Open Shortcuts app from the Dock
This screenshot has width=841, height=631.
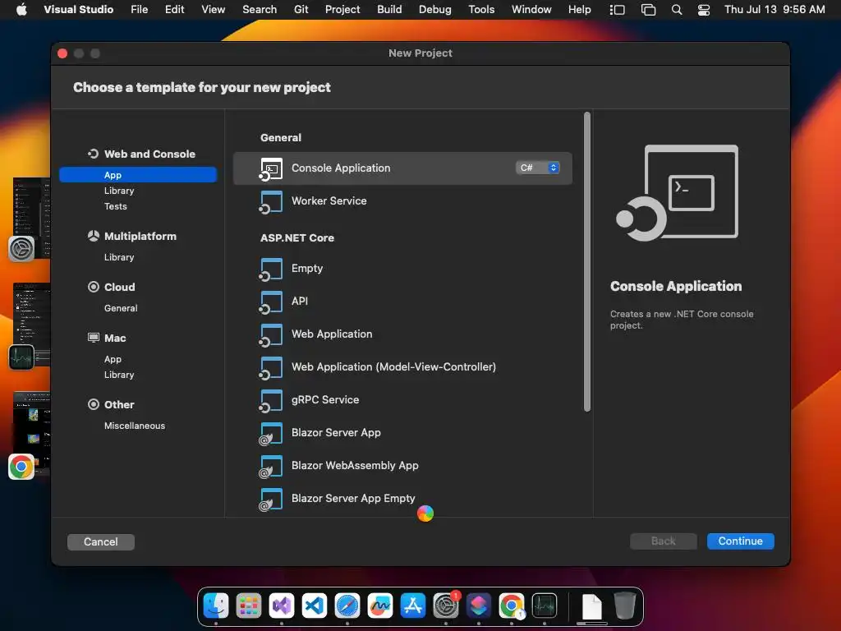[x=479, y=606]
